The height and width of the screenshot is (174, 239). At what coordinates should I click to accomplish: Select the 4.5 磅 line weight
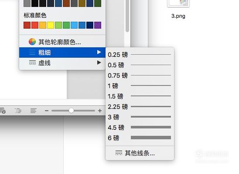tap(140, 127)
